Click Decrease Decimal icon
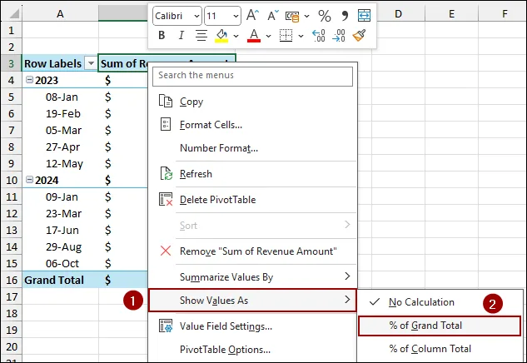The width and height of the screenshot is (527, 363). click(x=339, y=35)
